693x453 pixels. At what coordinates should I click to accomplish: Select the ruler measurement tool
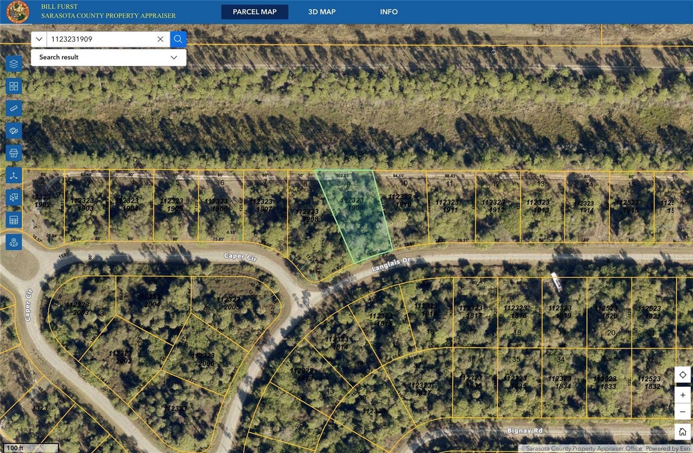tap(14, 108)
